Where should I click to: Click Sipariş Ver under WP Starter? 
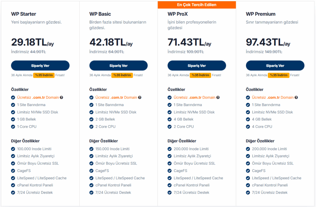pos(40,66)
